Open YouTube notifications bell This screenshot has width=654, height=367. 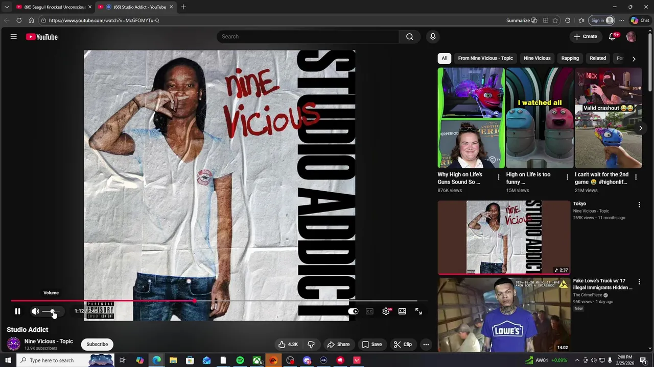tap(613, 37)
